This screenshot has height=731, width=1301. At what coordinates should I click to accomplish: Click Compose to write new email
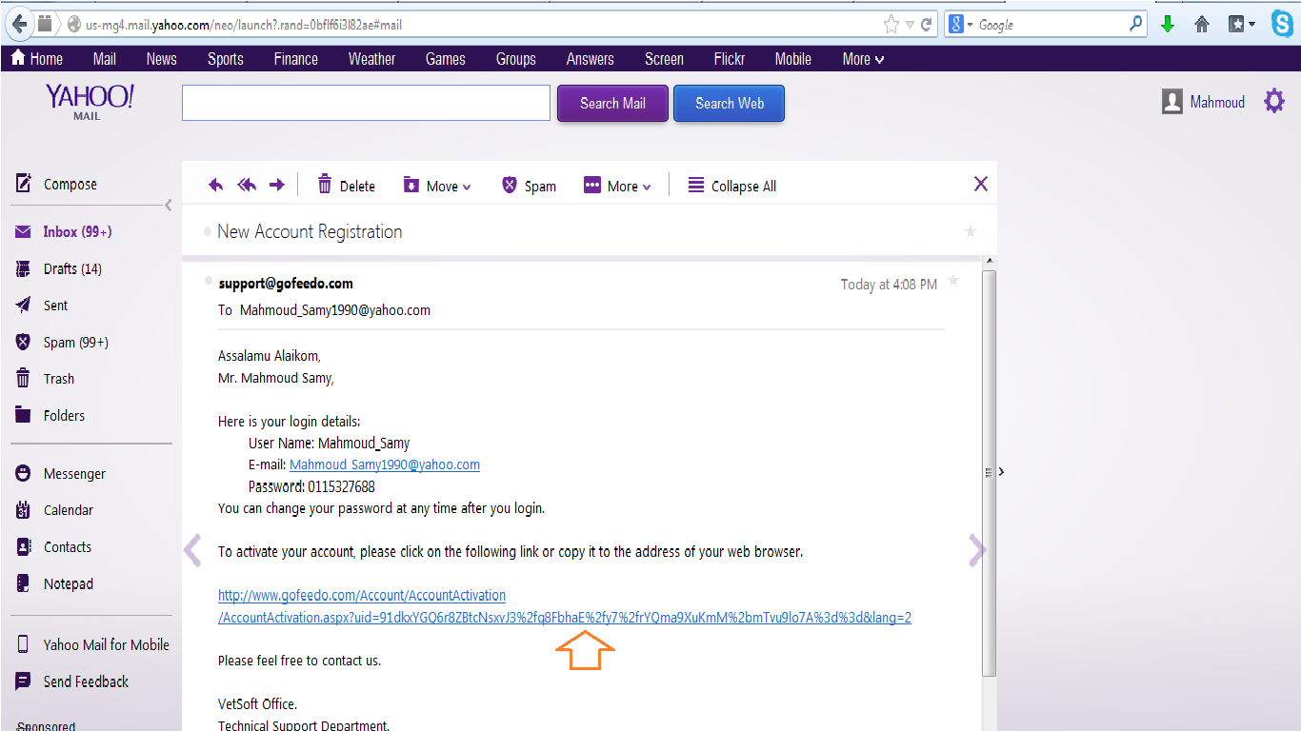pos(57,184)
